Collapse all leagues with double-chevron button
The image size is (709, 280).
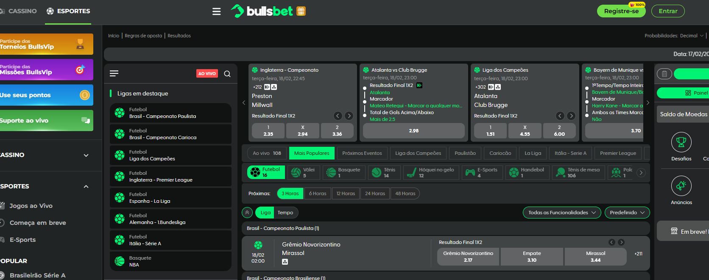point(247,213)
